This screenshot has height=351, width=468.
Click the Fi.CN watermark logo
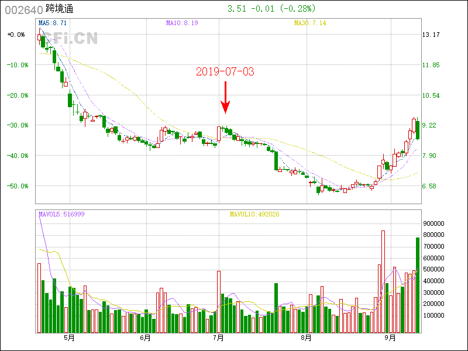72,39
